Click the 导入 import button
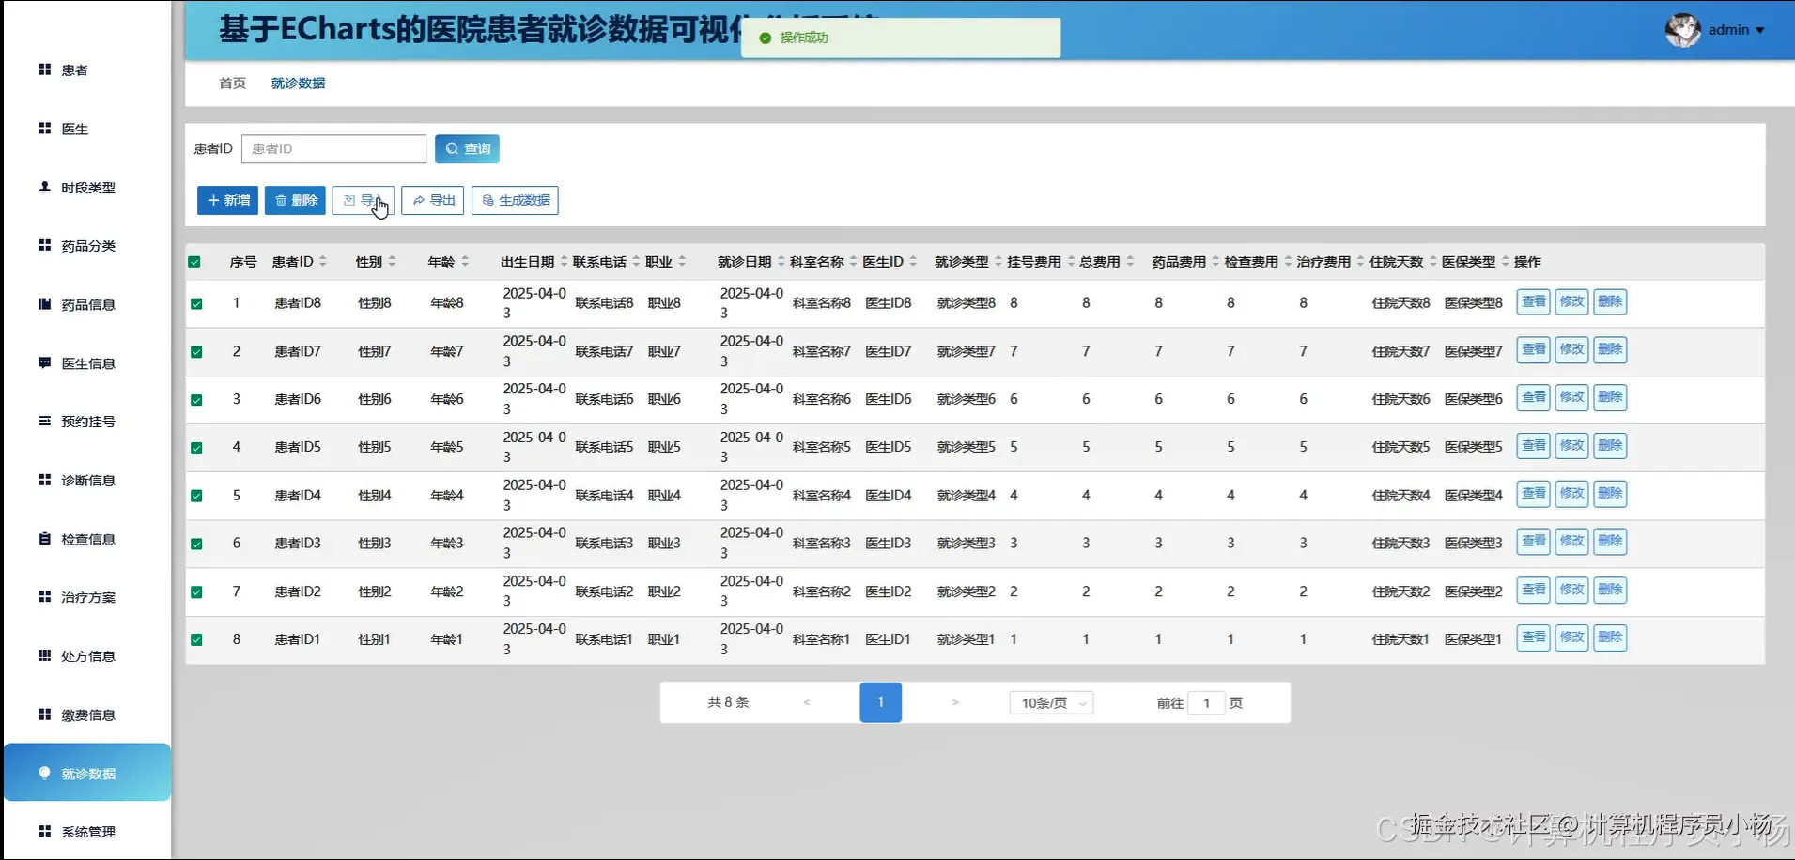The width and height of the screenshot is (1795, 860). (363, 200)
